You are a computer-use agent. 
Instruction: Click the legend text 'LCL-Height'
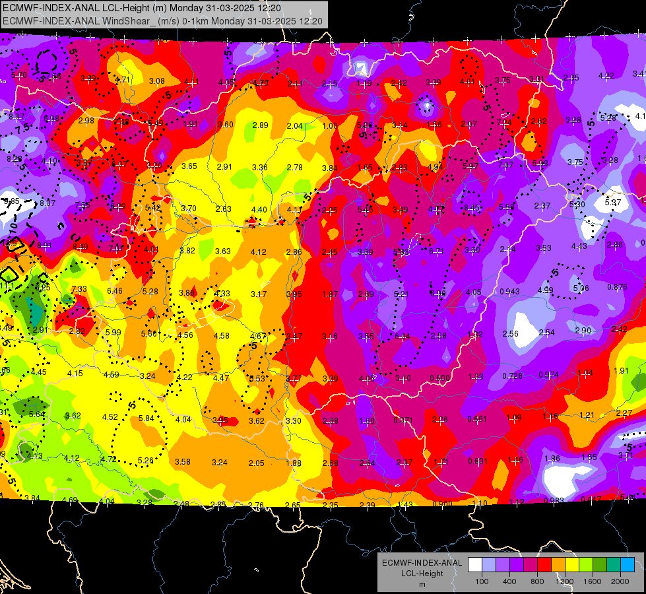click(422, 574)
